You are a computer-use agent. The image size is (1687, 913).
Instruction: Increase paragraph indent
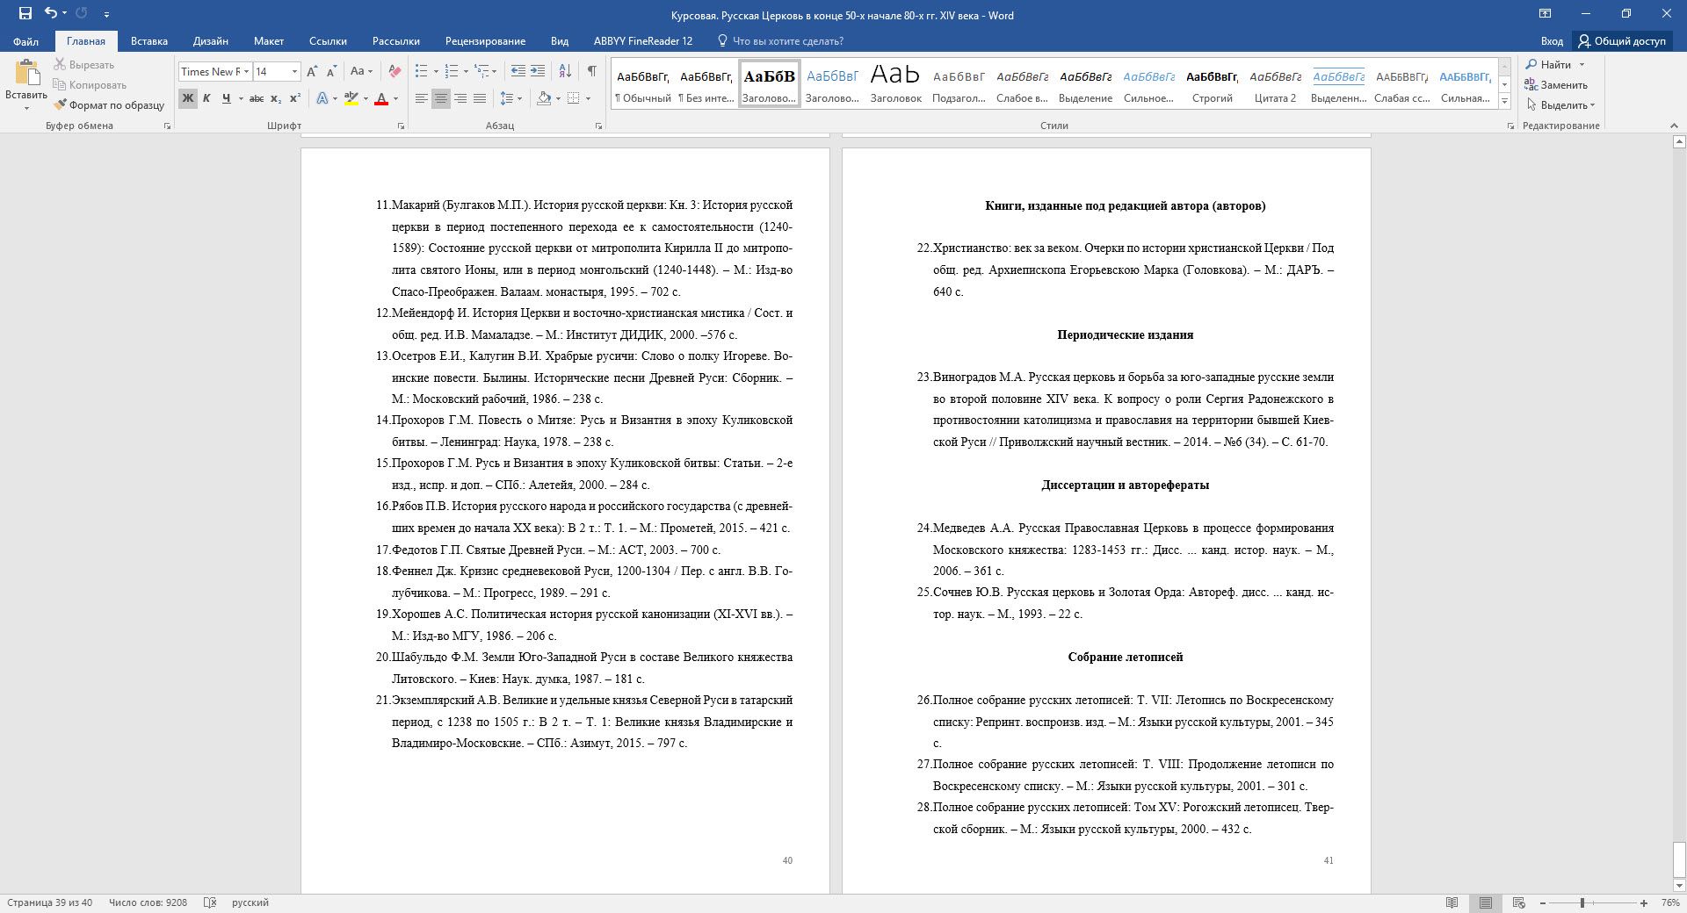coord(538,72)
